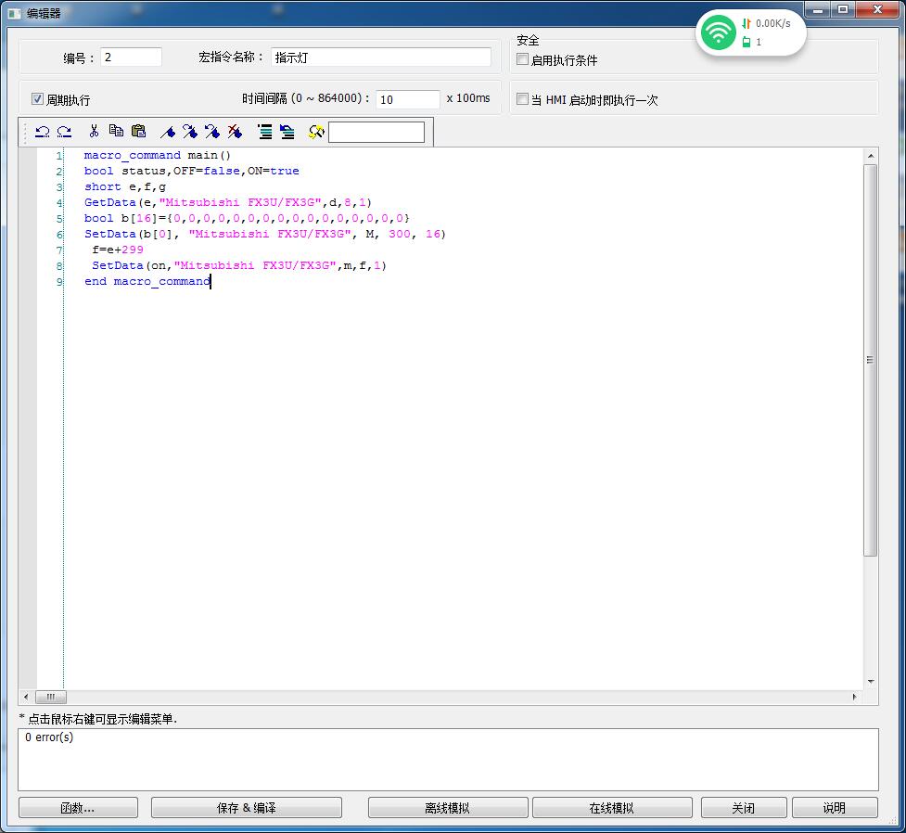This screenshot has width=906, height=833.
Task: Click the increase indent icon
Action: pos(264,132)
